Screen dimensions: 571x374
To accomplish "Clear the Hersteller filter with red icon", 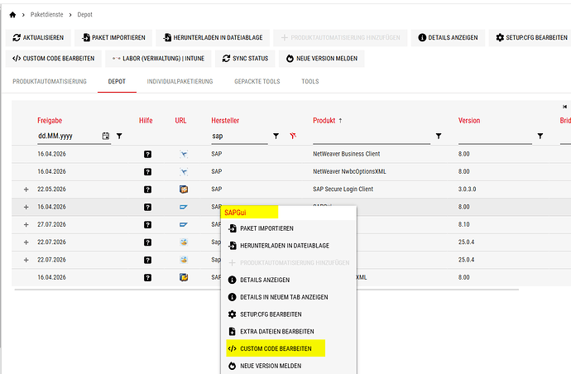I will pyautogui.click(x=293, y=136).
